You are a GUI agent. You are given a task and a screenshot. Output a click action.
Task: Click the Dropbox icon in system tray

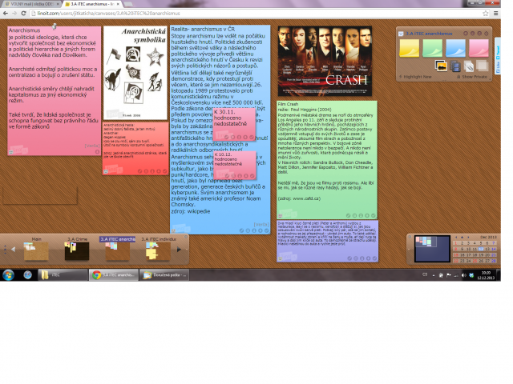[x=471, y=275]
